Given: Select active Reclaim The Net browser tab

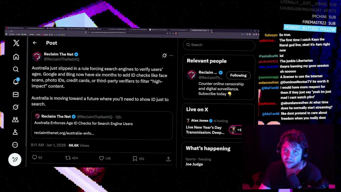Looking at the screenshot, I should coord(200,30).
